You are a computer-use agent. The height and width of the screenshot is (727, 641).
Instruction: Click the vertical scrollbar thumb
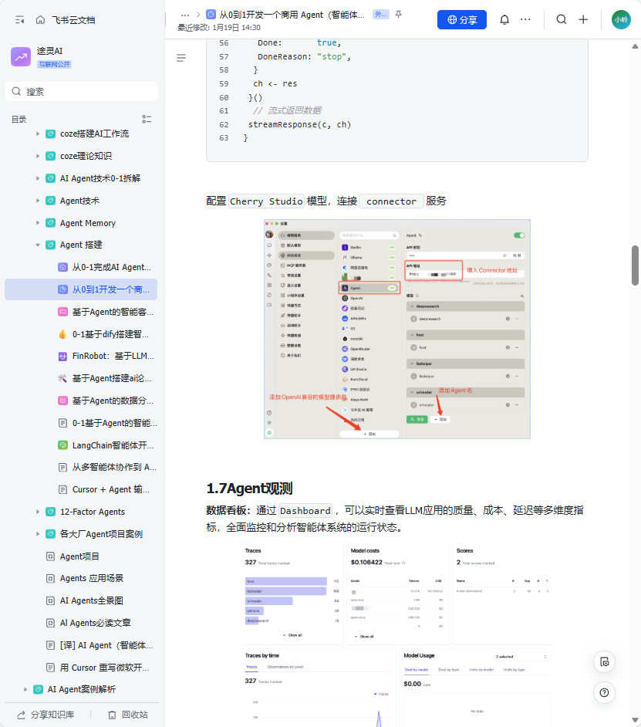[x=635, y=265]
